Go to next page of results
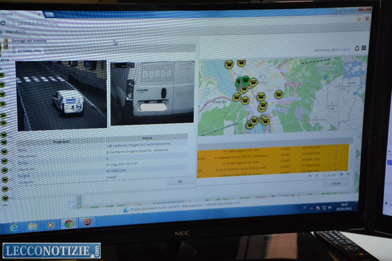392x261 pixels. tap(341, 175)
